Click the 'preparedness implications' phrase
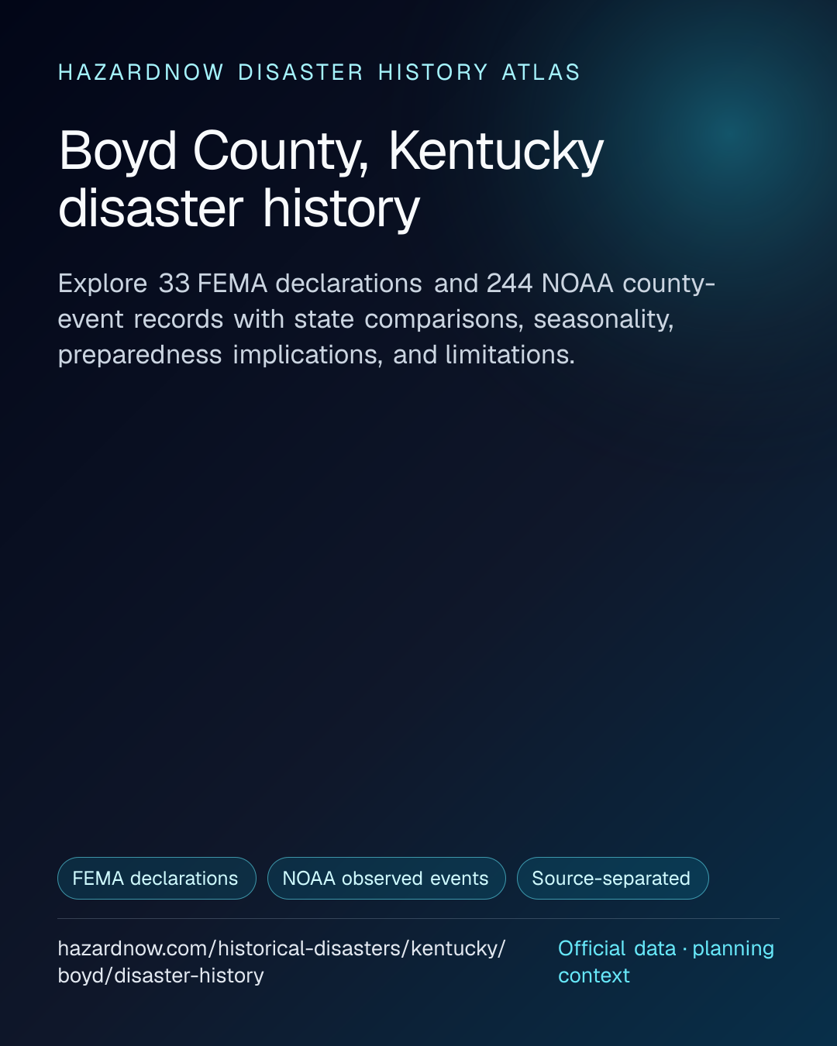Screen dimensions: 837x1046 (220, 355)
